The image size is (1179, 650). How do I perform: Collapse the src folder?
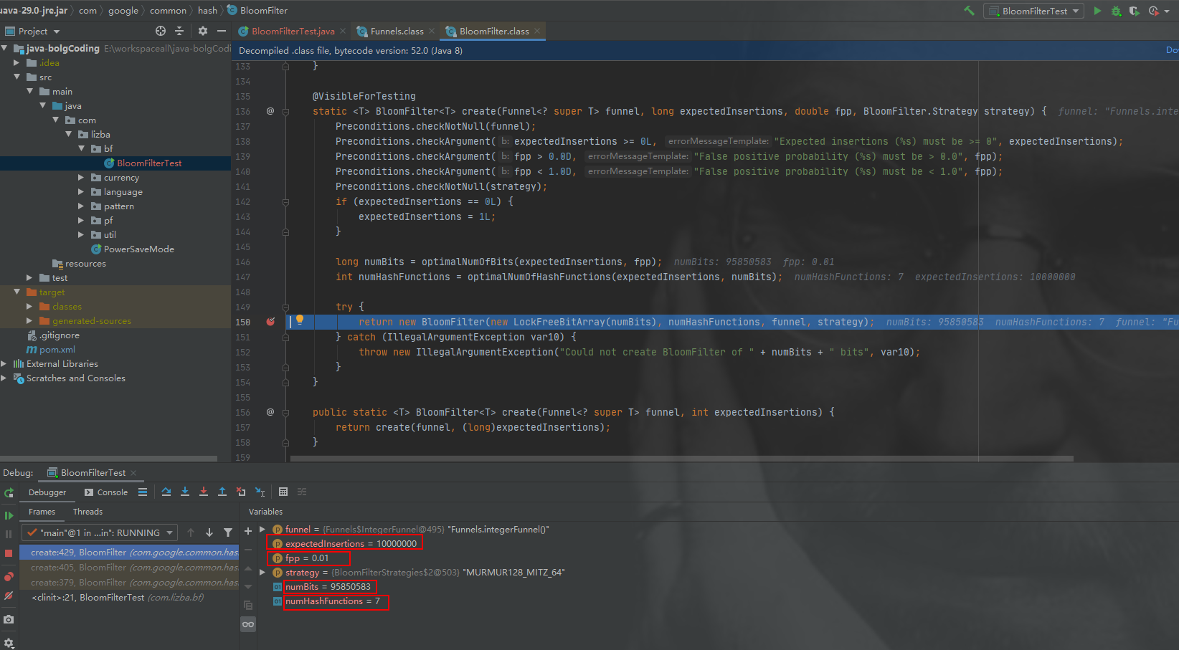click(x=16, y=77)
